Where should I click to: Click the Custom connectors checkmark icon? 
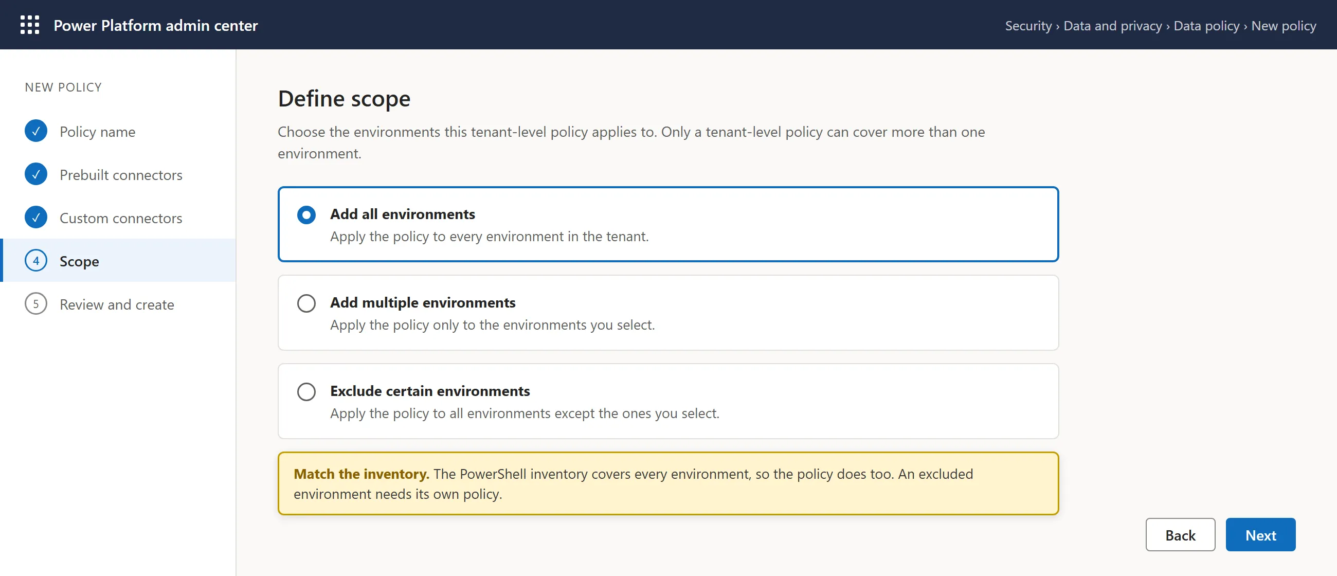pos(36,218)
